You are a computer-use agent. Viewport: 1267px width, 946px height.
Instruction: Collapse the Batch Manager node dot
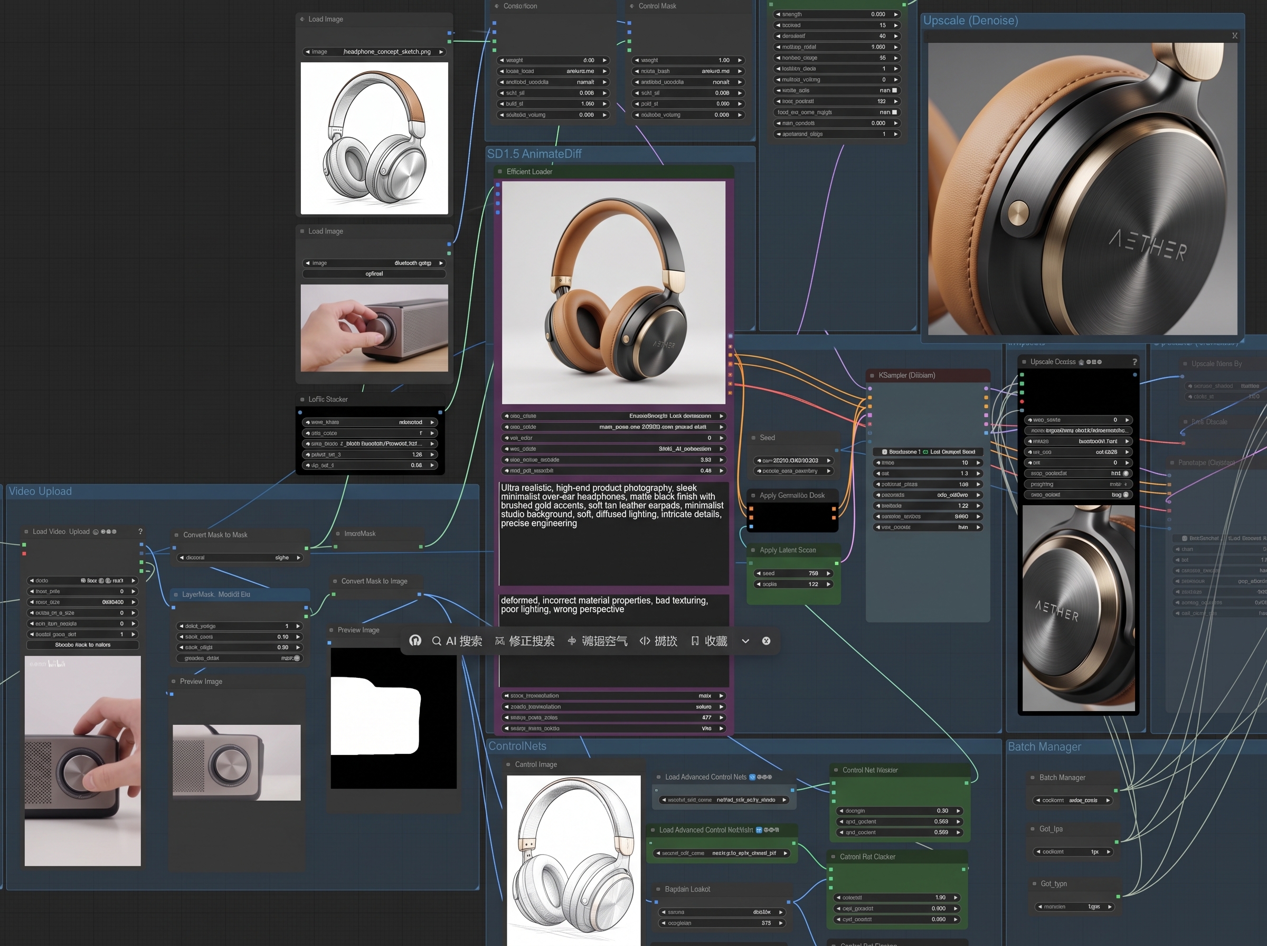(1033, 778)
